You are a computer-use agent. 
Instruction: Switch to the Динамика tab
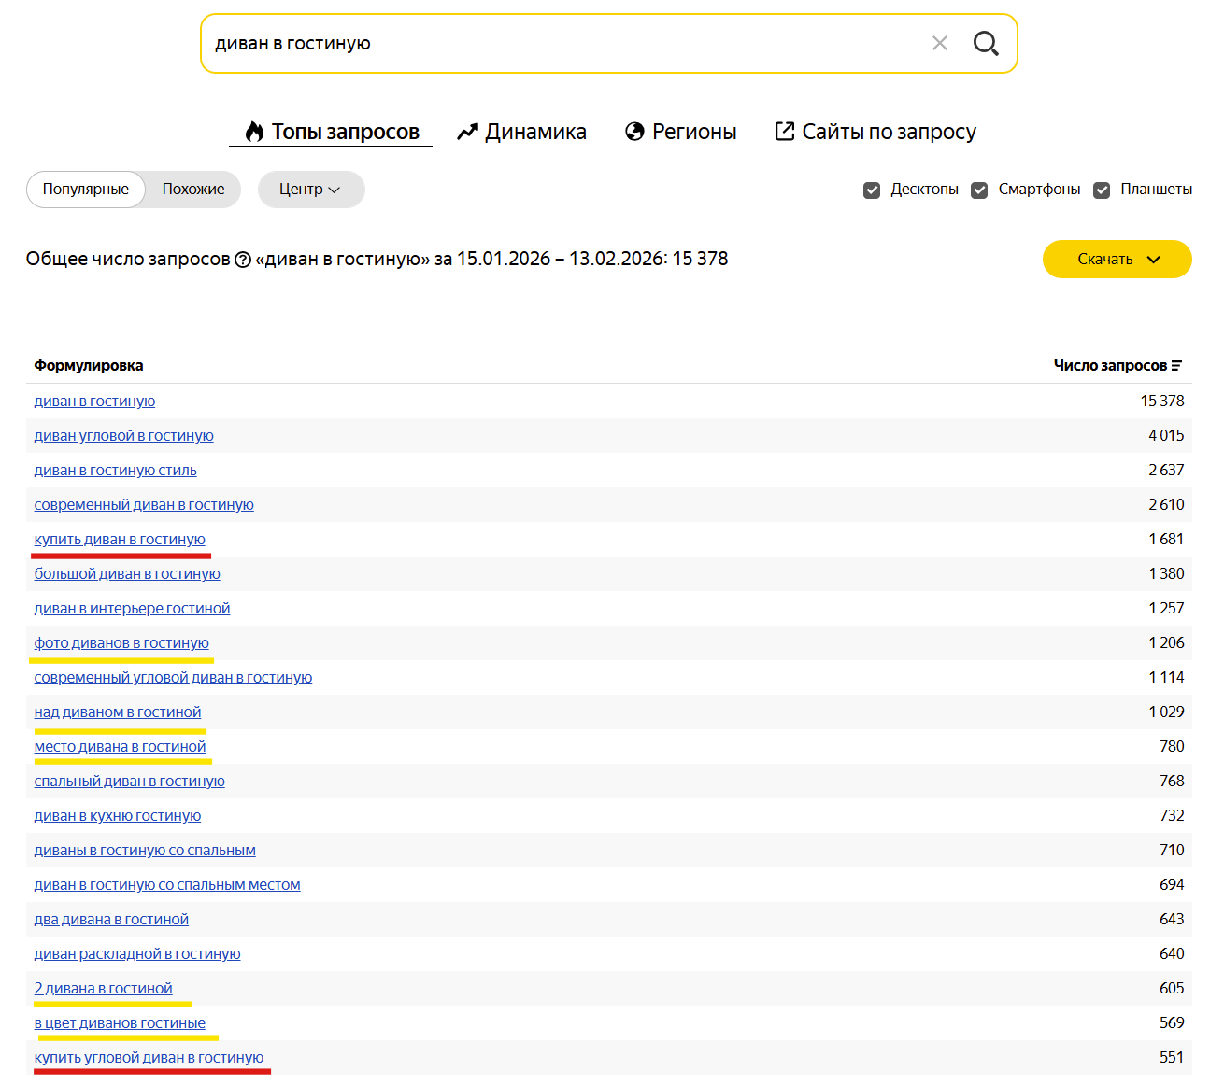click(534, 131)
